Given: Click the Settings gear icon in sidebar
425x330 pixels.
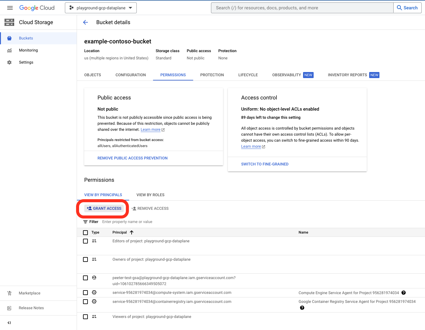Looking at the screenshot, I should pyautogui.click(x=9, y=62).
